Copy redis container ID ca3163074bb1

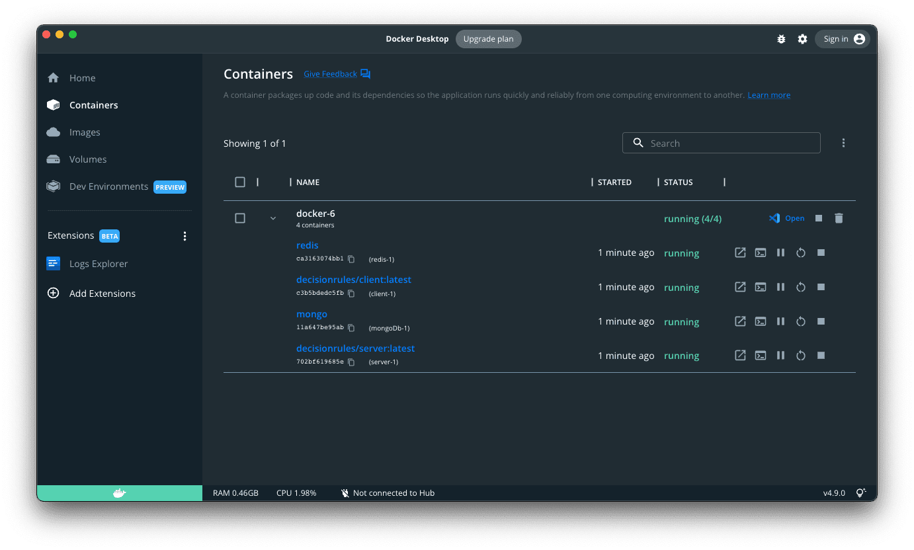(x=351, y=259)
